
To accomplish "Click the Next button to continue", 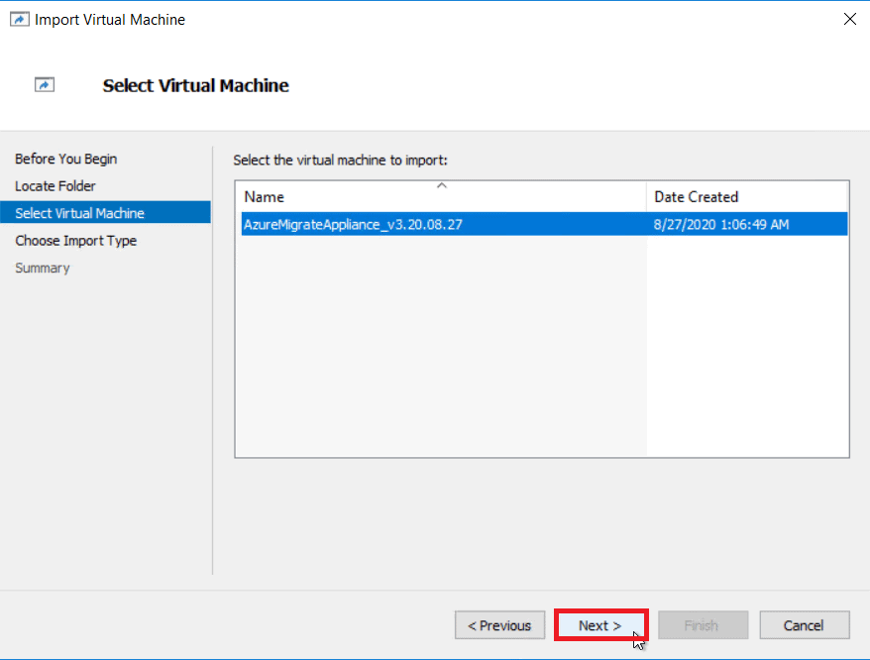I will (x=600, y=625).
